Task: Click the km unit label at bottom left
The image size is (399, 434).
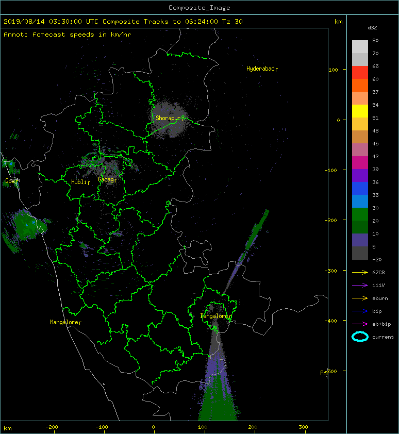Action: 8,428
